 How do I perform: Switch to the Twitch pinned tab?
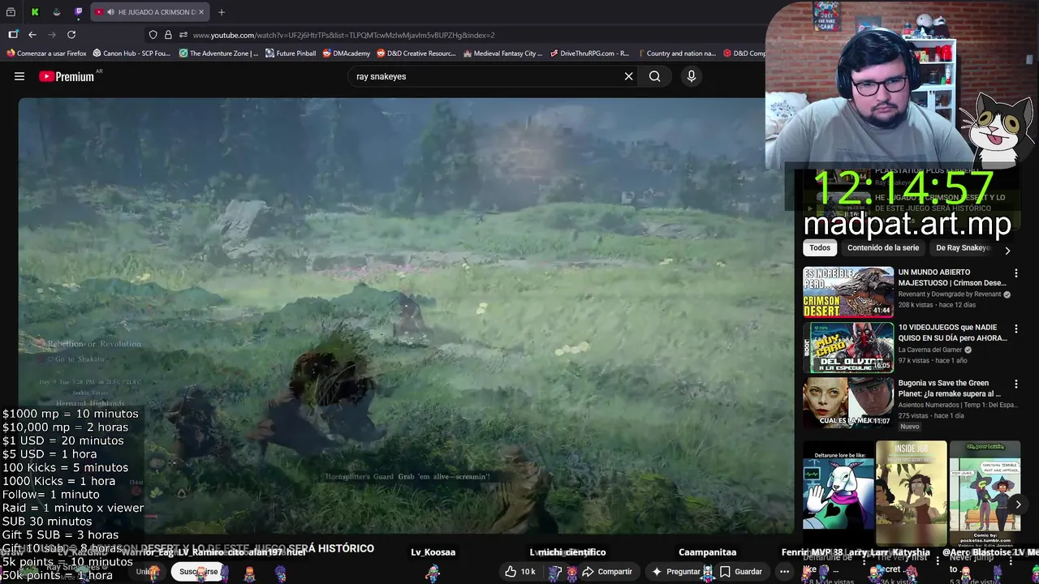(78, 12)
